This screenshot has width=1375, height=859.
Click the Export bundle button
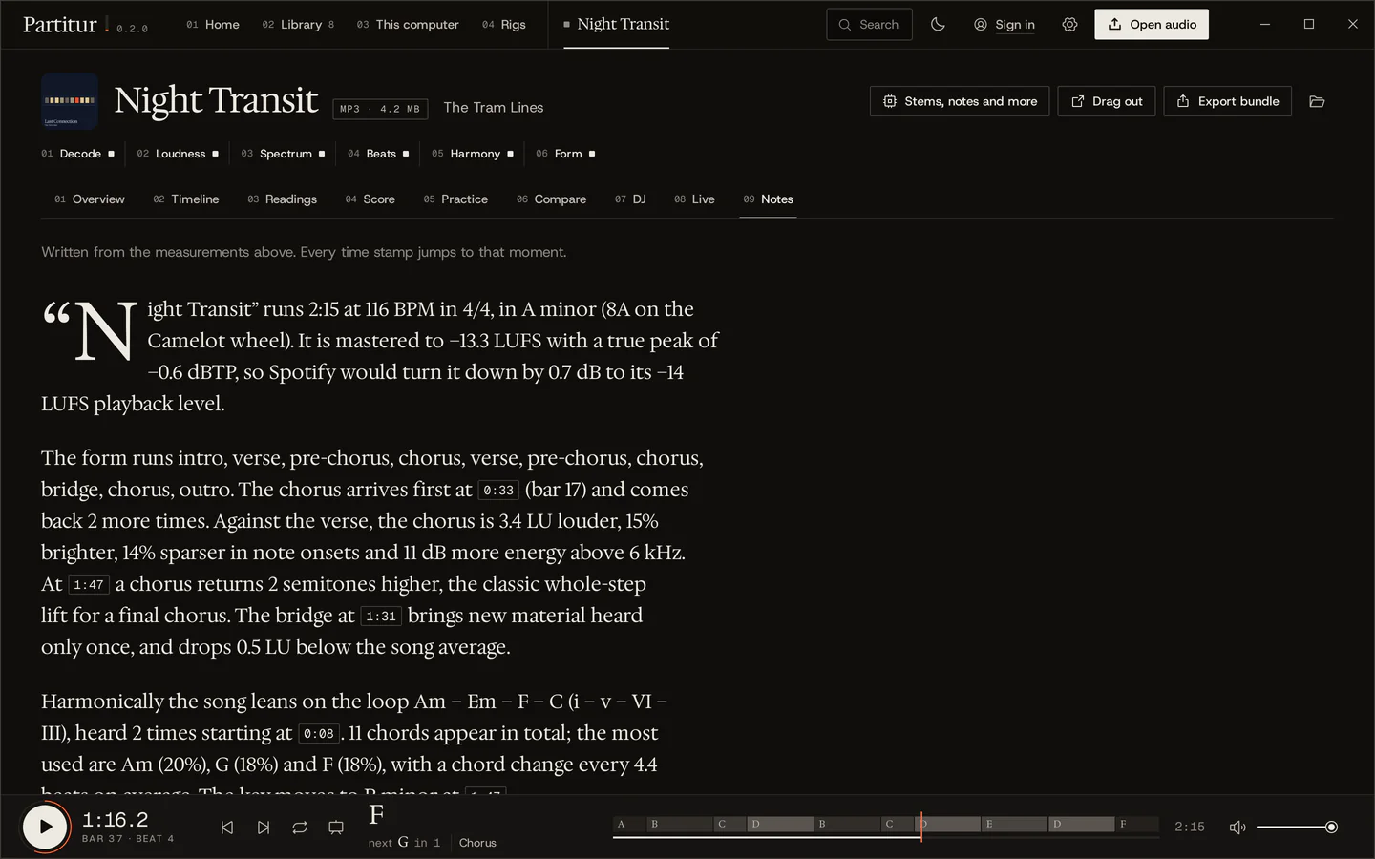click(1227, 101)
